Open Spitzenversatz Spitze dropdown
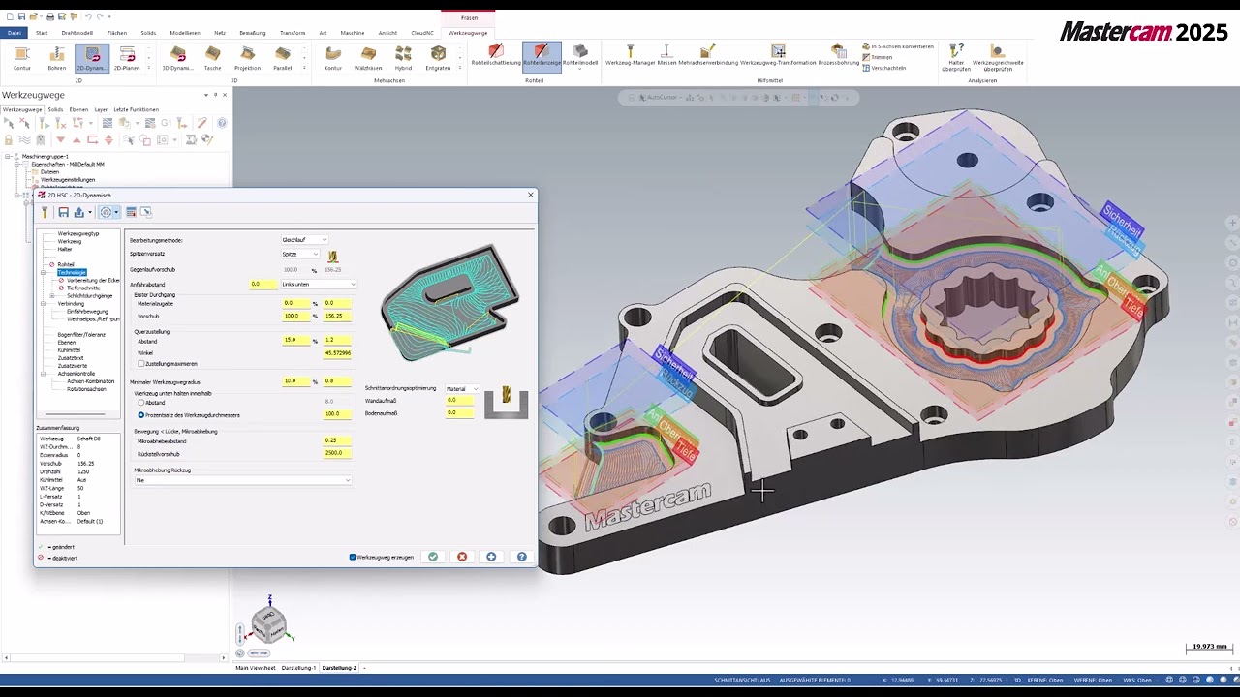The width and height of the screenshot is (1240, 697). pyautogui.click(x=300, y=255)
